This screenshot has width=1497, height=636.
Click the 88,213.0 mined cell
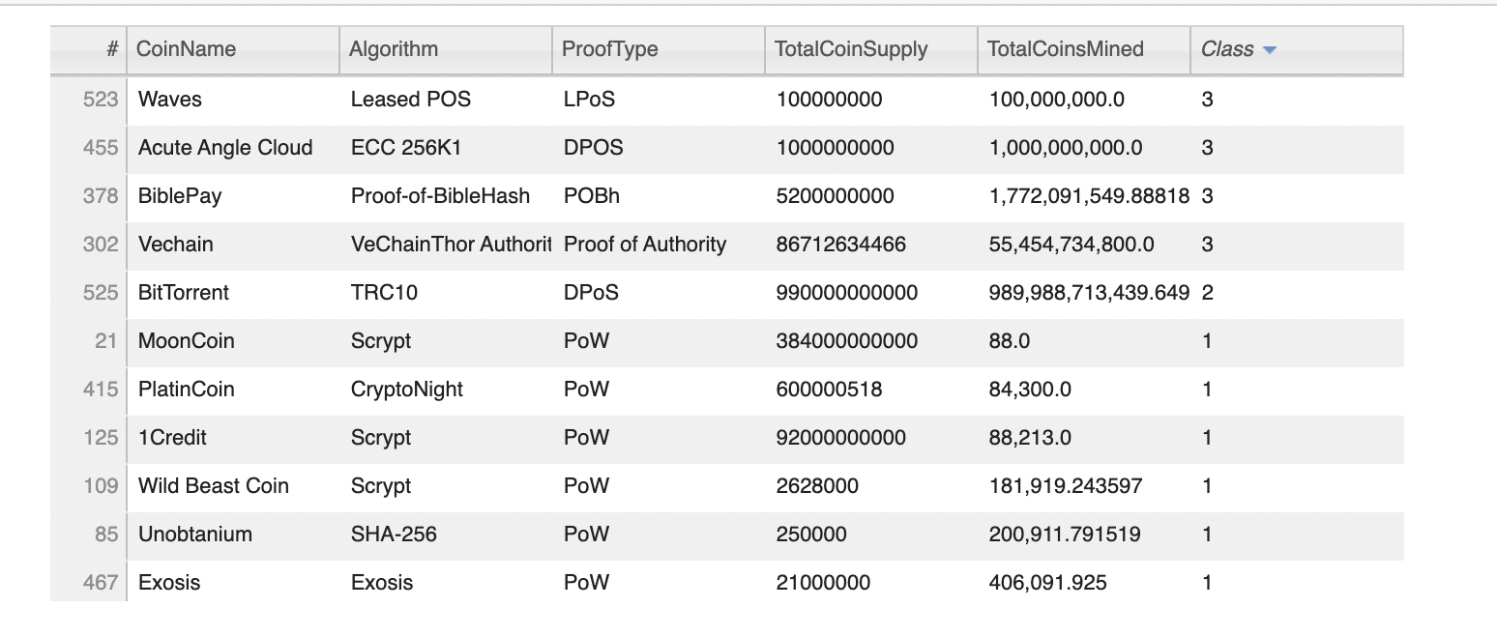click(x=1084, y=438)
